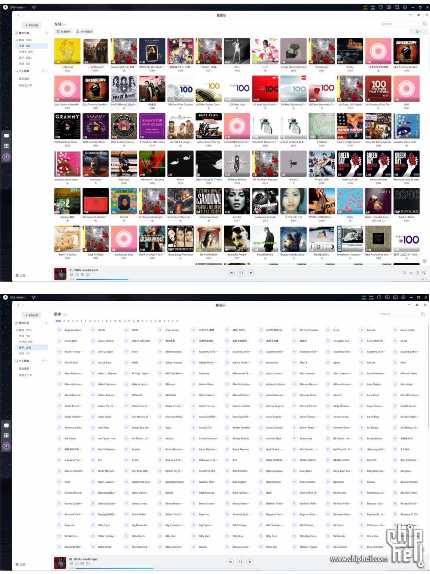430x574 pixels.
Task: Open 最近播放 in the albums window sidebar
Action: pos(24,79)
